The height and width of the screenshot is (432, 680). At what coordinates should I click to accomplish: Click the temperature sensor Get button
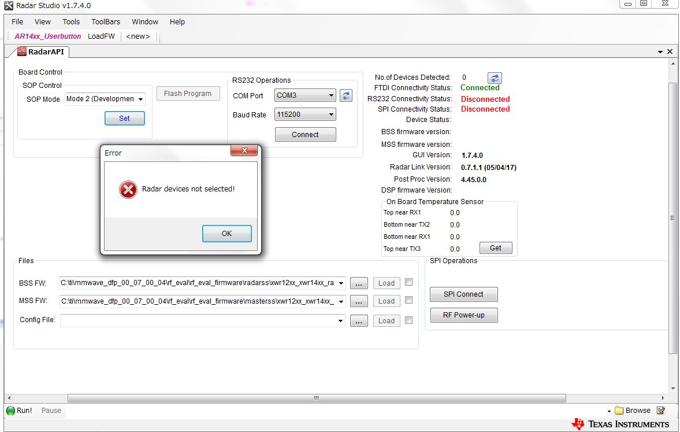tap(496, 248)
